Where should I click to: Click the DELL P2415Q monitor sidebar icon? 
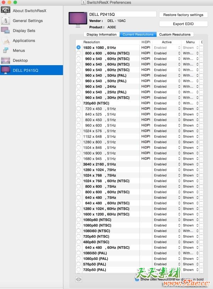5,70
